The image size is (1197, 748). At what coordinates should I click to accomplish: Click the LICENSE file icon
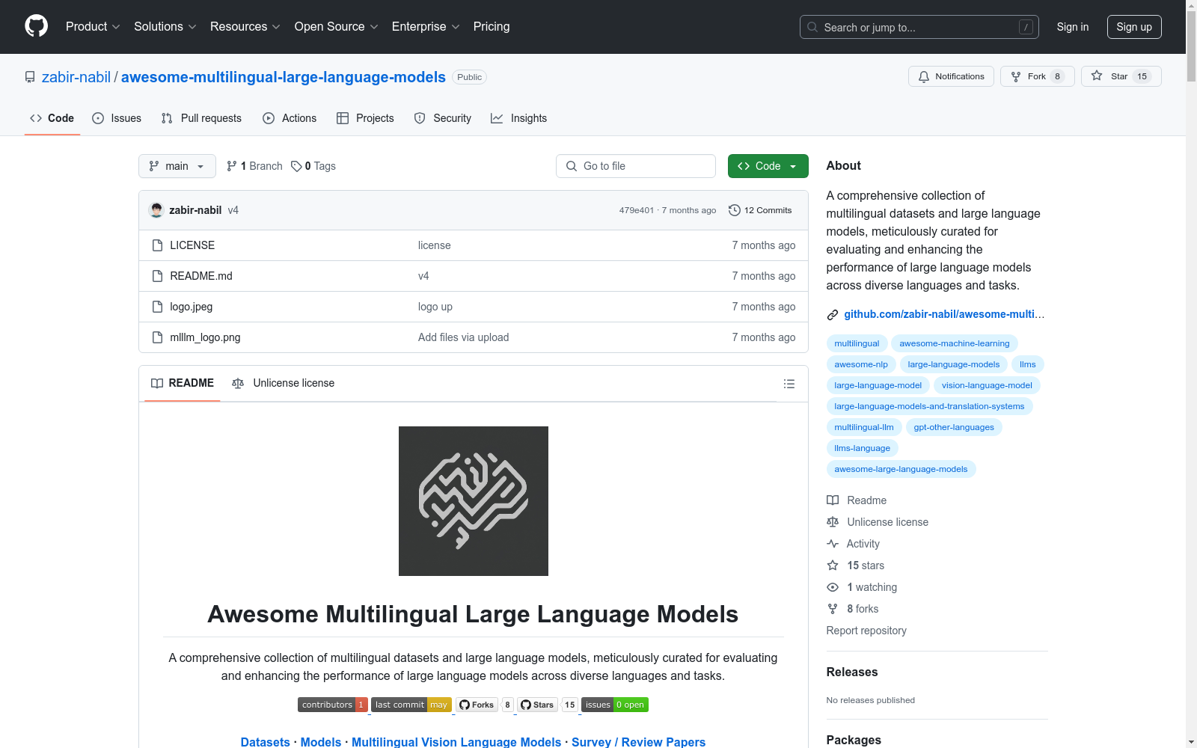coord(157,245)
